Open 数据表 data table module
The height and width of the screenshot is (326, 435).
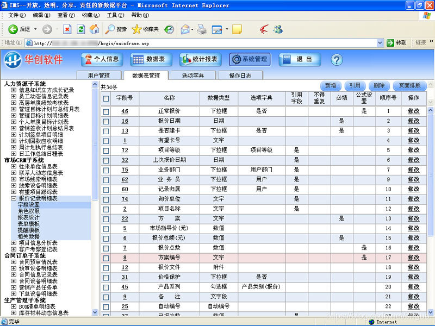151,59
